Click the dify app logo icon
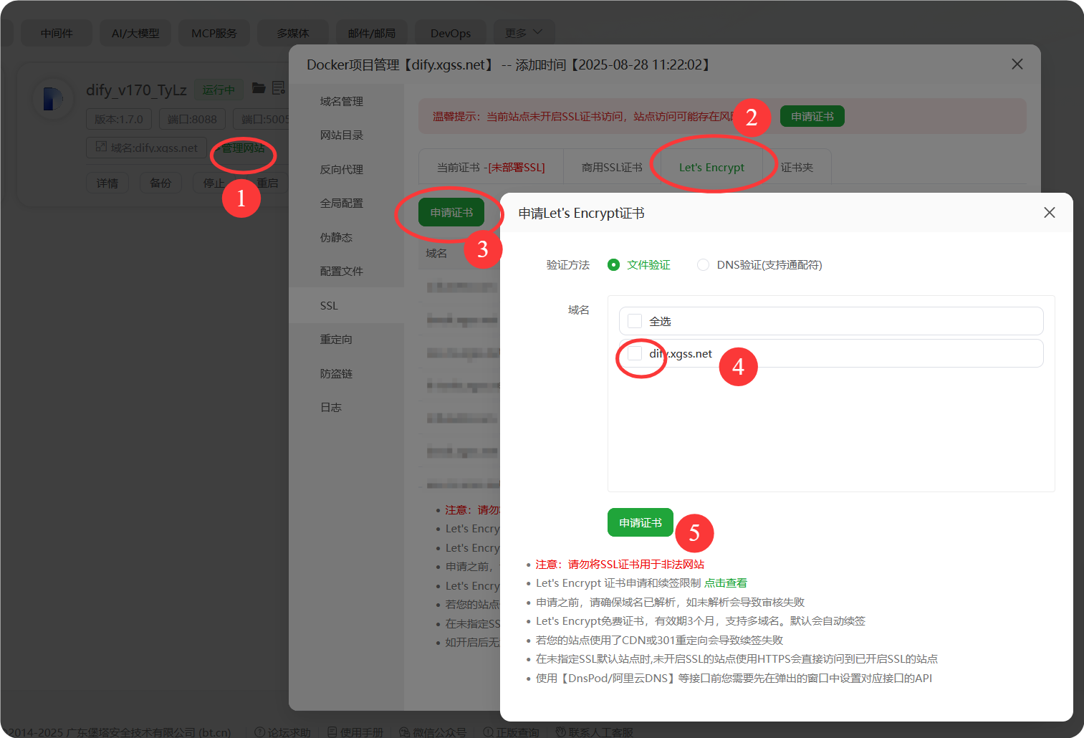 (52, 99)
